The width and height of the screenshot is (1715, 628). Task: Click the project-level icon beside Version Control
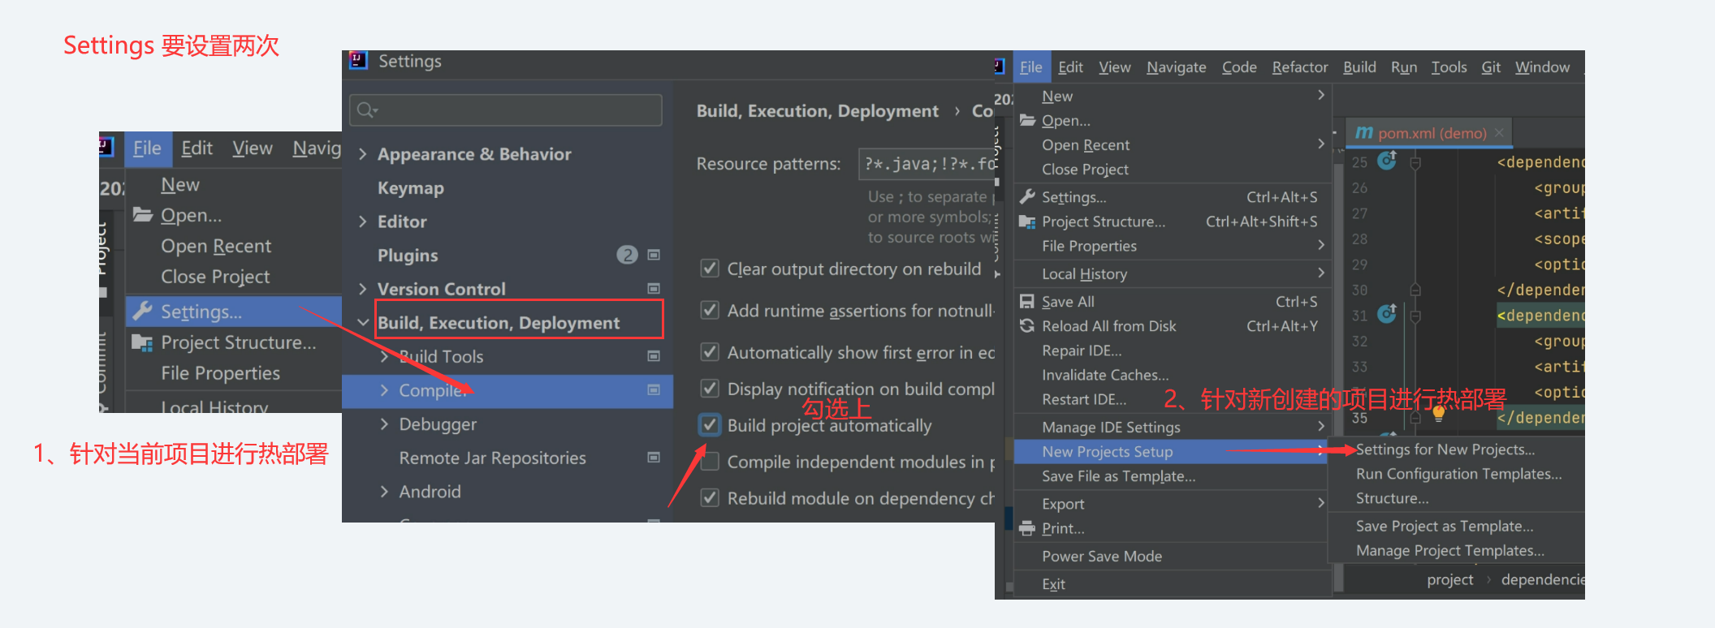click(x=654, y=289)
